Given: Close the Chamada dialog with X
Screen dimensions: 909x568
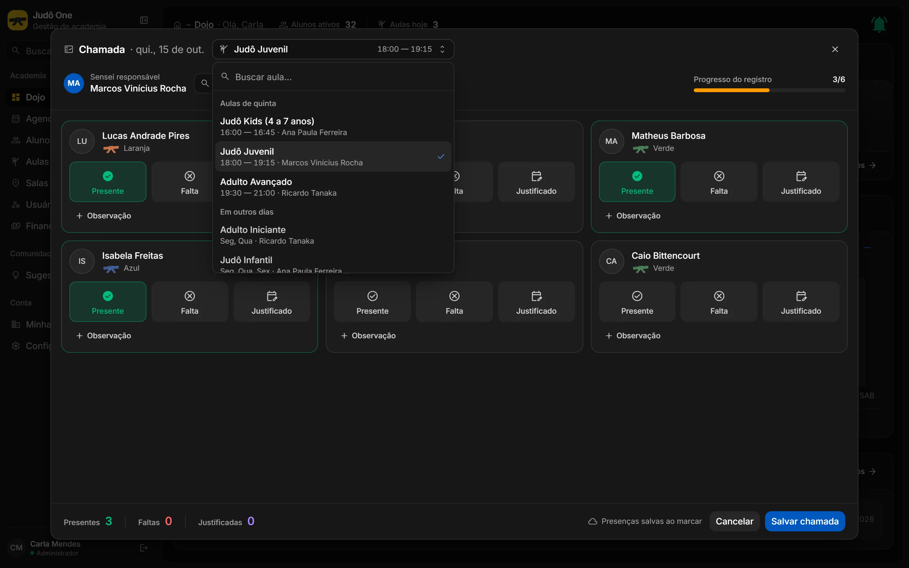Looking at the screenshot, I should coord(835,49).
